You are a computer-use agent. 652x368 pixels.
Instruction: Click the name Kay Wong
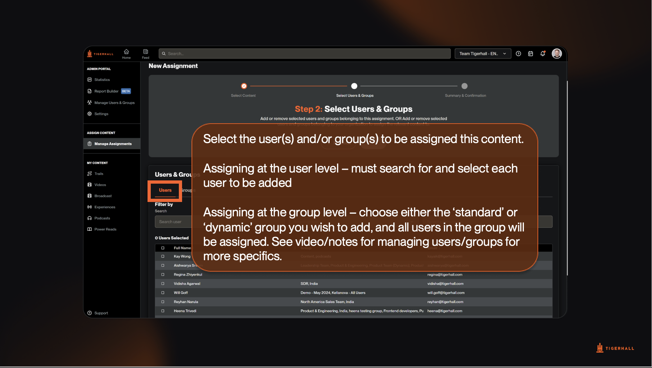(x=182, y=257)
